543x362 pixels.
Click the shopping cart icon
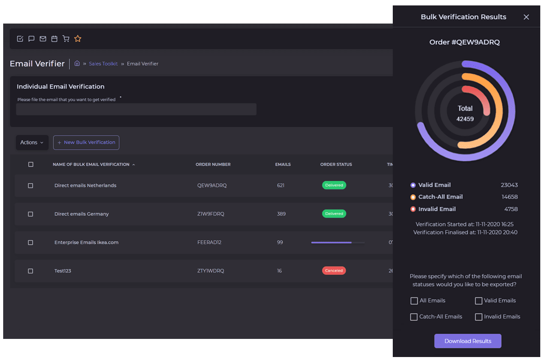point(66,39)
